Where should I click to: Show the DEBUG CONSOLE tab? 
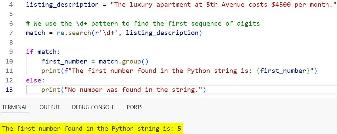93,107
